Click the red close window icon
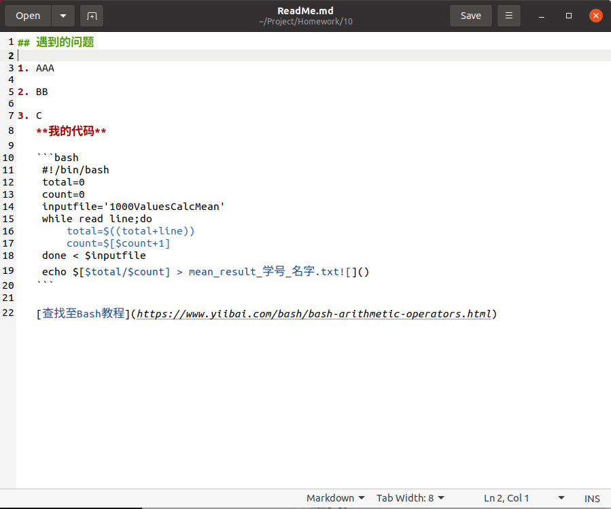The image size is (611, 509). [x=595, y=15]
